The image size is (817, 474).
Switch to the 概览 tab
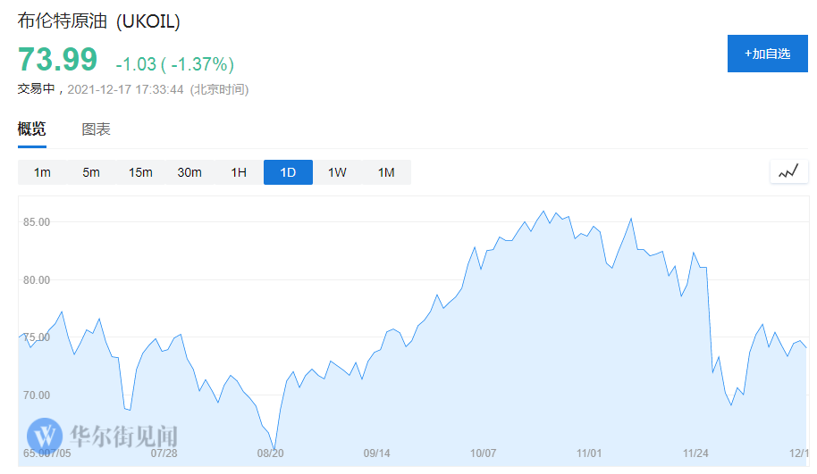point(32,129)
